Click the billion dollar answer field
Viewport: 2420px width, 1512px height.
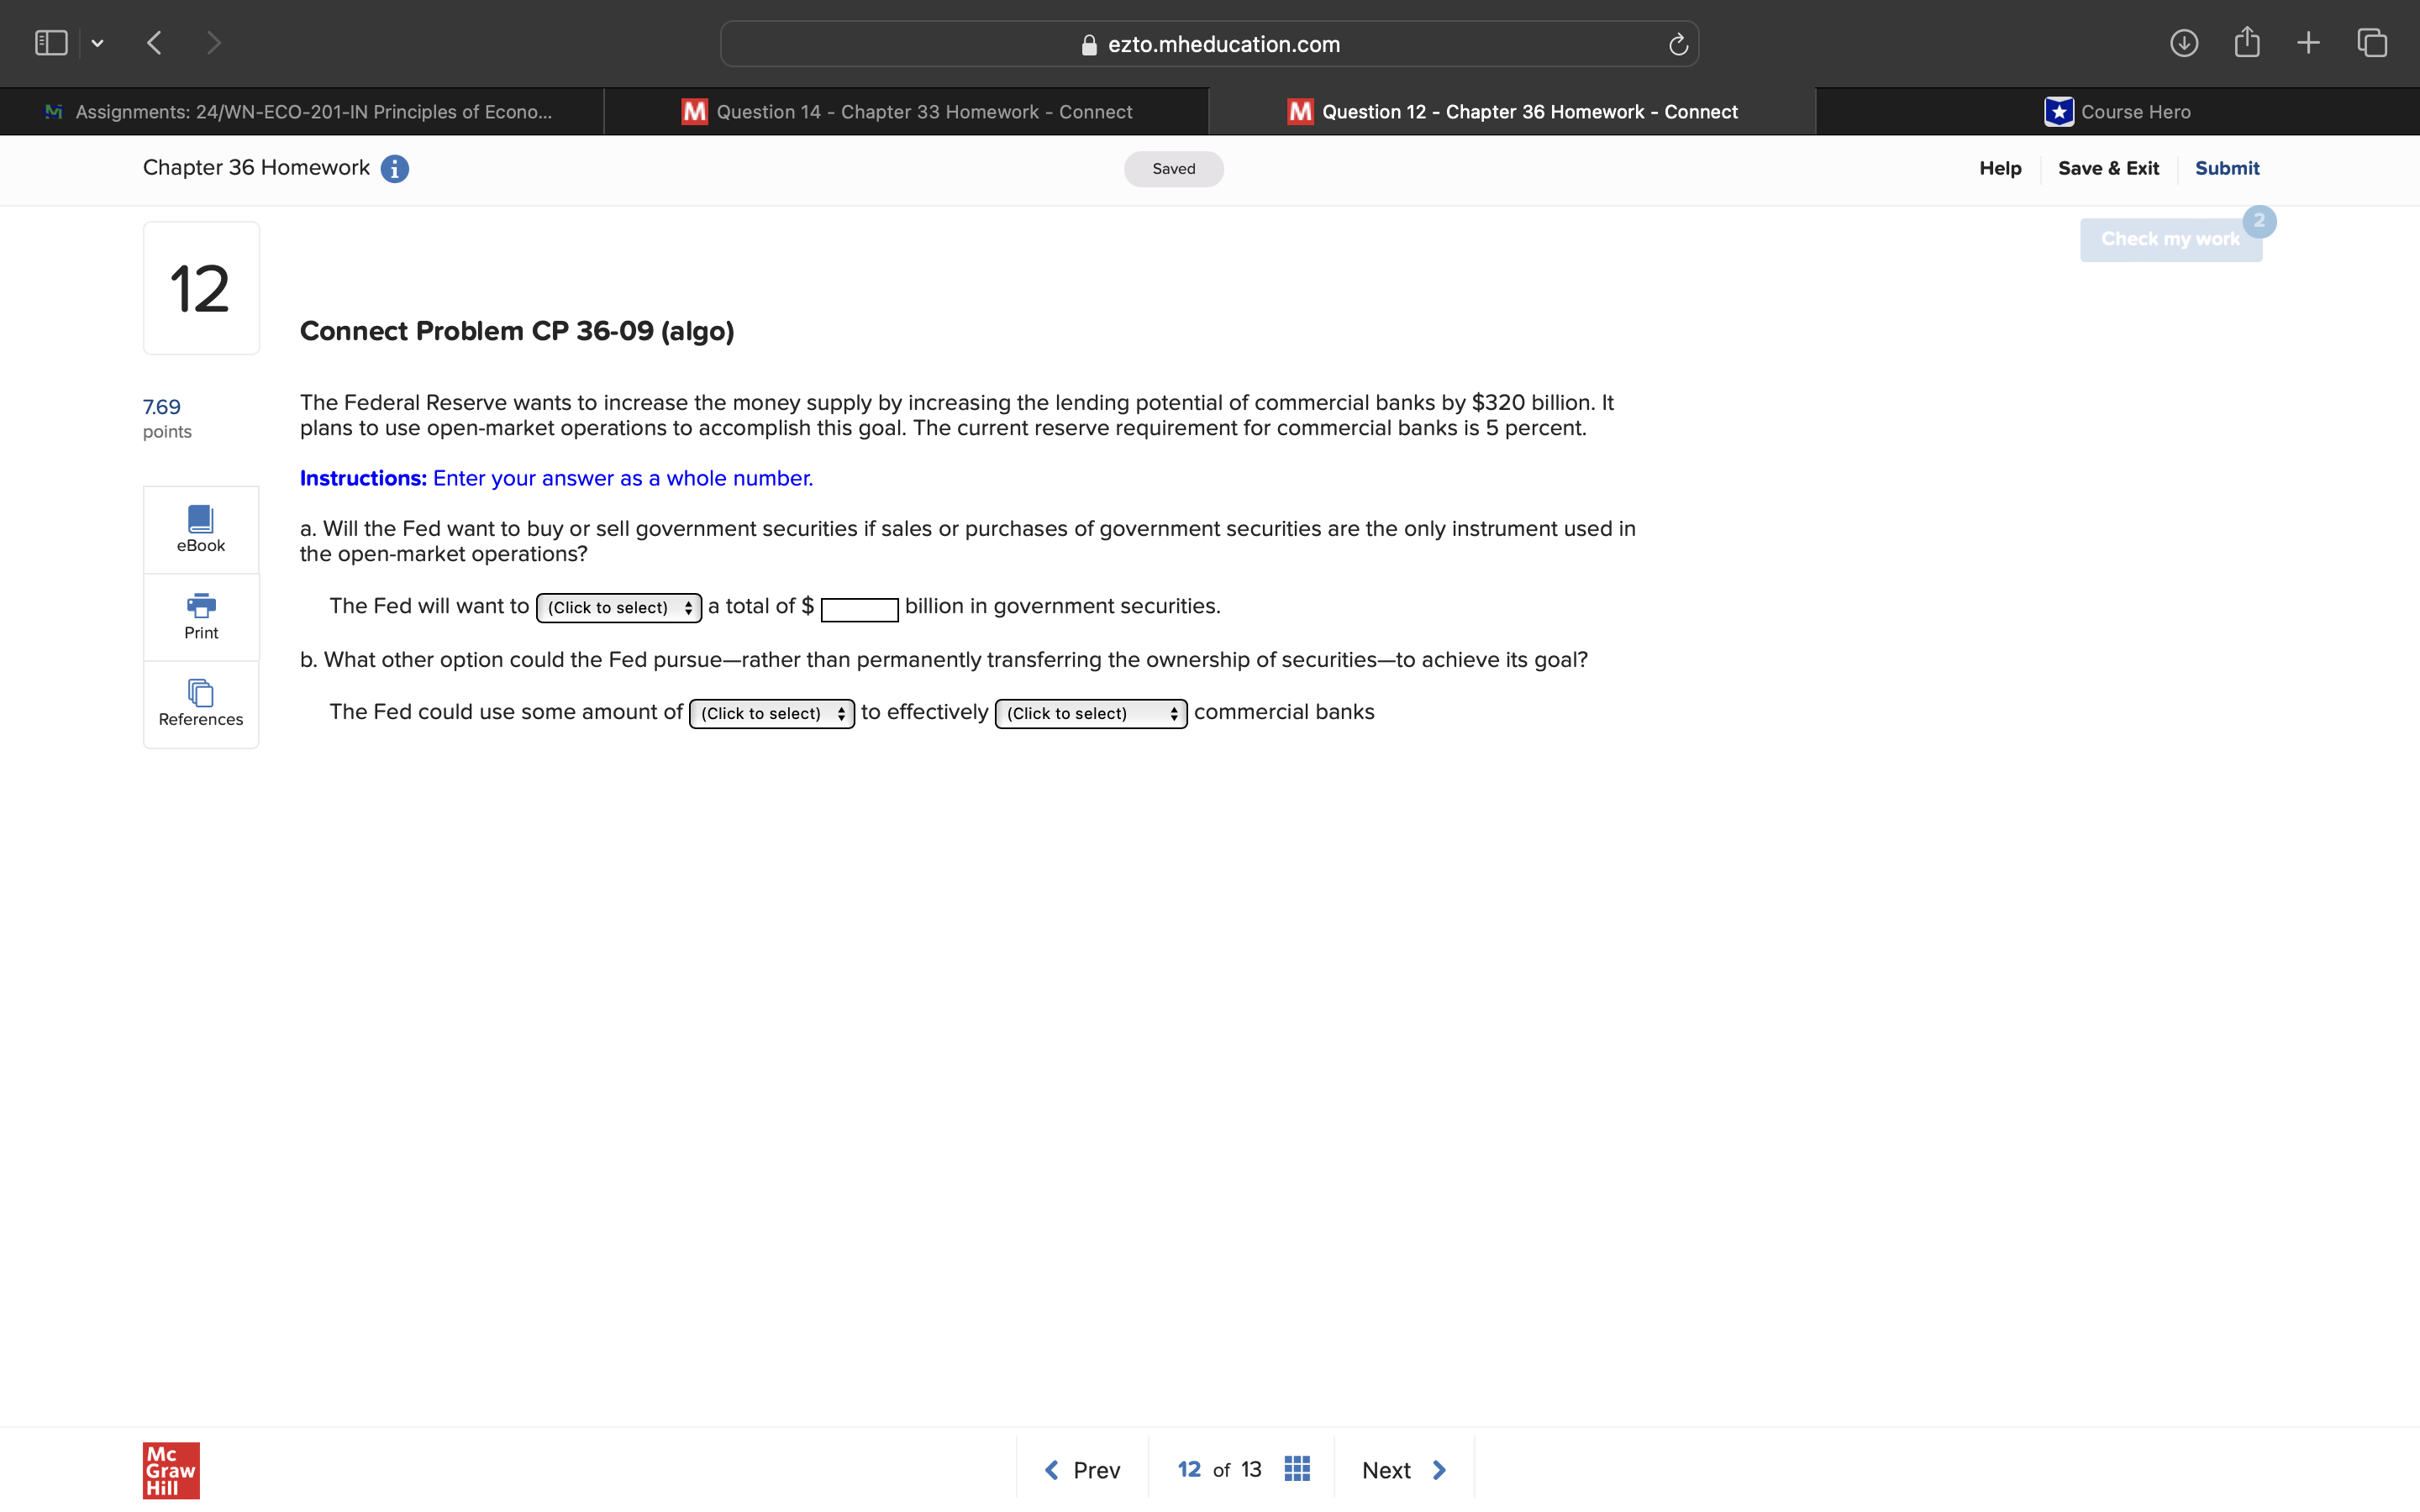[858, 610]
